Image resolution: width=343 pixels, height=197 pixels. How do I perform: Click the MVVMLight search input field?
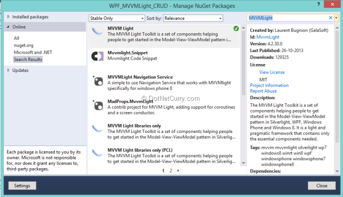point(287,18)
